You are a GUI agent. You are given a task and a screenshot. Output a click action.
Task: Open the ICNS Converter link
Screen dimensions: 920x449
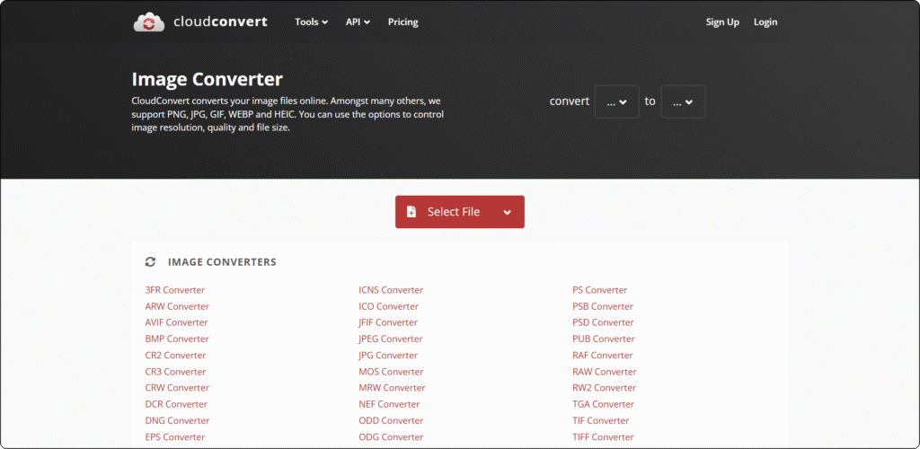coord(391,290)
